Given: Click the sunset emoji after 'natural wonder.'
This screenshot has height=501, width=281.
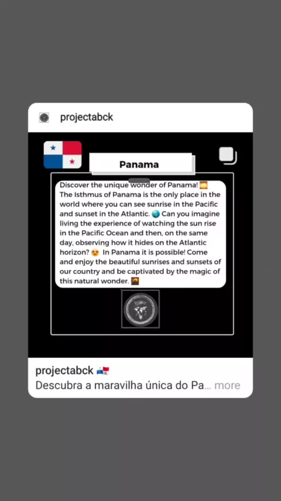Looking at the screenshot, I should [x=136, y=281].
